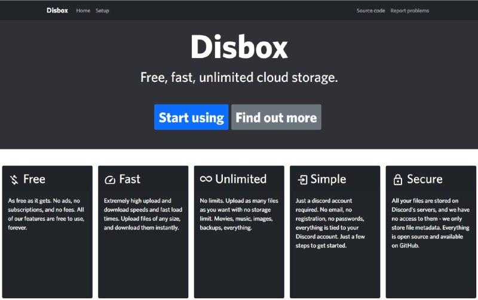The width and height of the screenshot is (478, 300).
Task: Click the speedometer icon beside Fast
Action: (x=110, y=180)
